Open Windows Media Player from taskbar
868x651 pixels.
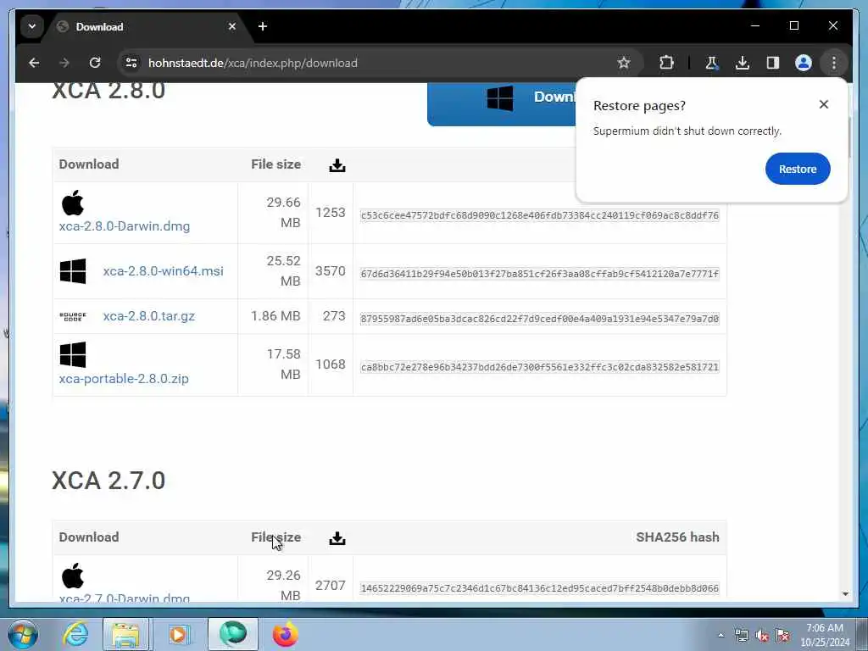(178, 634)
